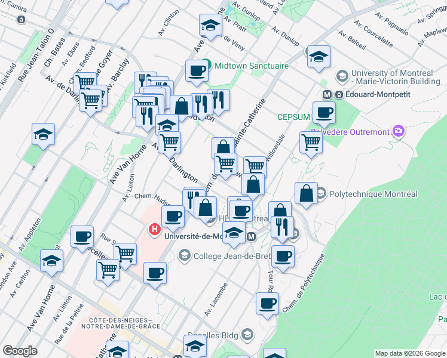Click the Rue Jean-Talon O street label

(x=35, y=55)
